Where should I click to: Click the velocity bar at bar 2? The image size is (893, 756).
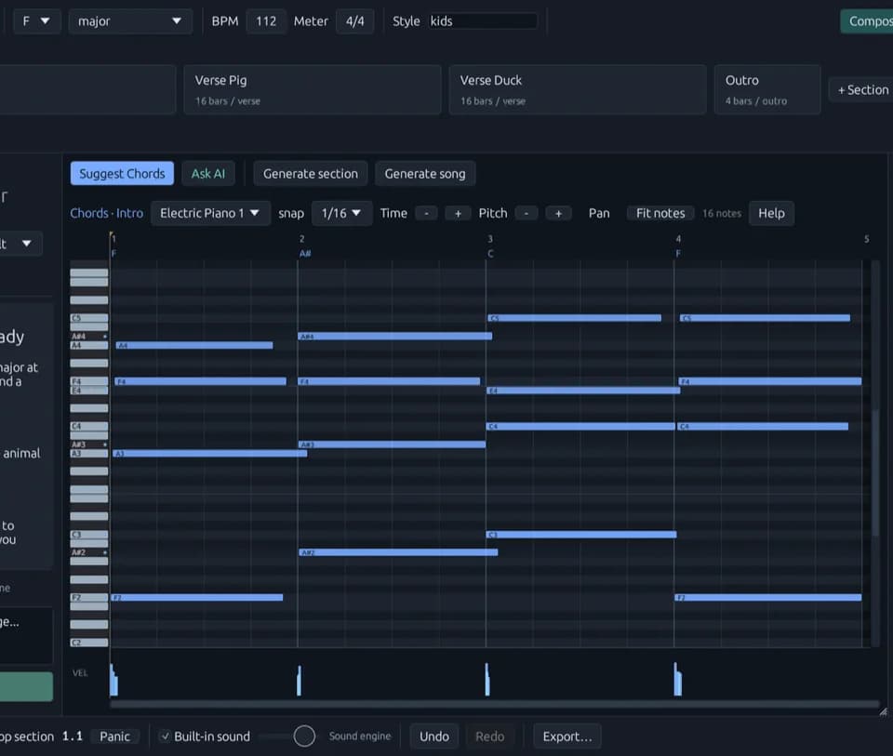pos(299,681)
